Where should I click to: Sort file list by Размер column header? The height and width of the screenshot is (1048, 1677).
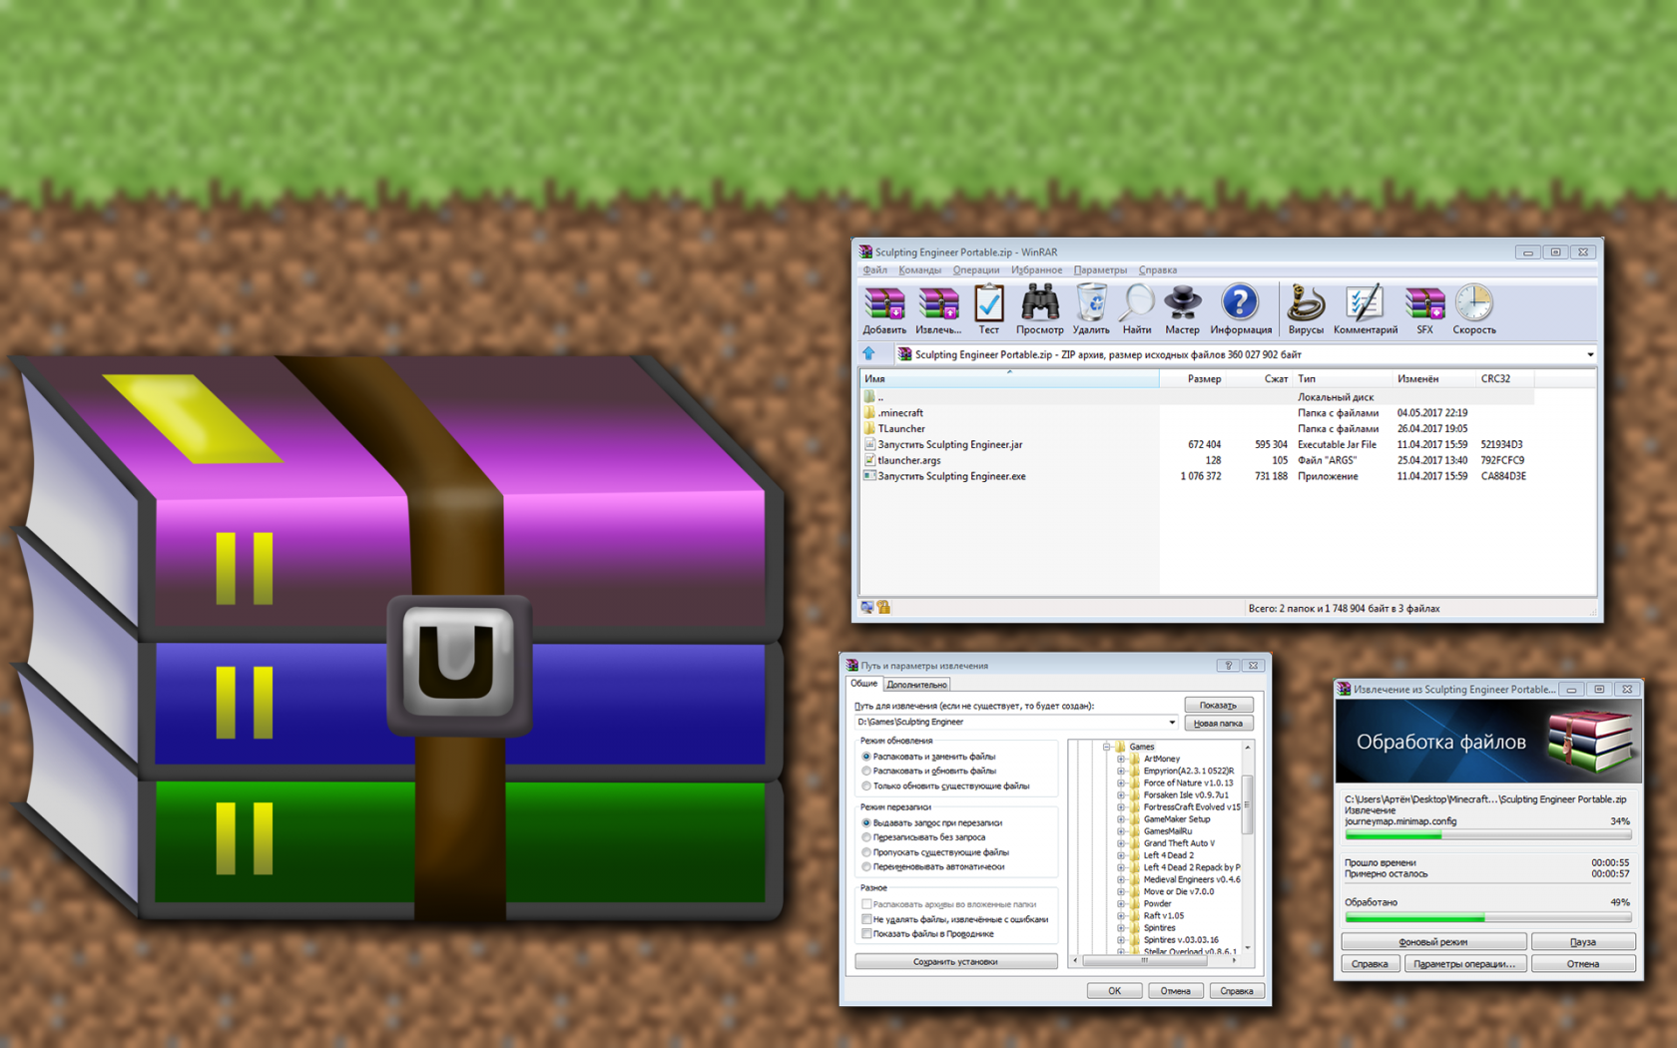(x=1192, y=378)
